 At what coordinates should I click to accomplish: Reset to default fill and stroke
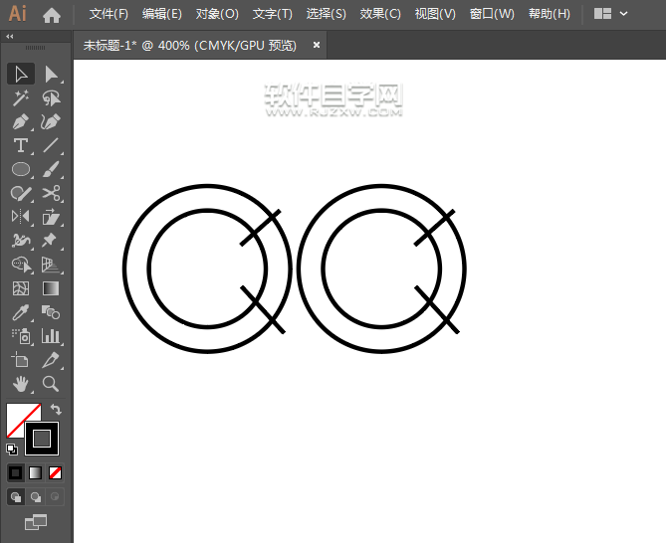pos(12,450)
